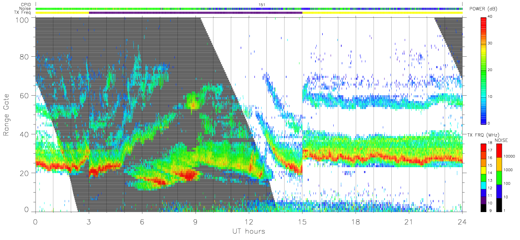The image size is (520, 240).
Task: Pick the yellow band in the TX FRQ color bar
Action: point(484,170)
